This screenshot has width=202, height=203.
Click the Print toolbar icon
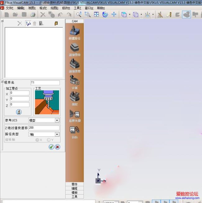click(33, 15)
